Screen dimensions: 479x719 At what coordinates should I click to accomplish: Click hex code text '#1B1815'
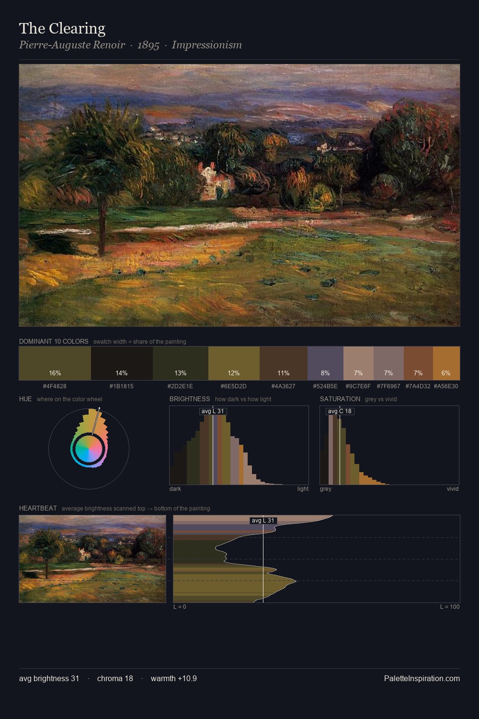coord(122,386)
